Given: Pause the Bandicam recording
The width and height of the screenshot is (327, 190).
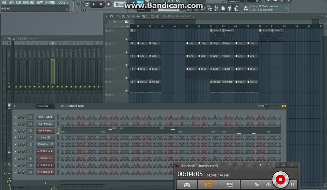Looking at the screenshot, I should click(292, 185).
